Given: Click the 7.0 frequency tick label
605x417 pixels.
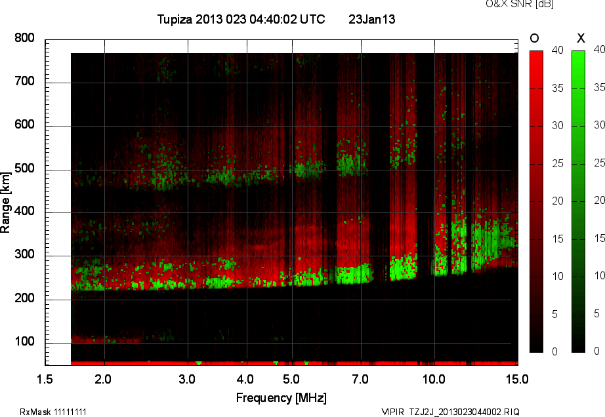Looking at the screenshot, I should click(360, 379).
